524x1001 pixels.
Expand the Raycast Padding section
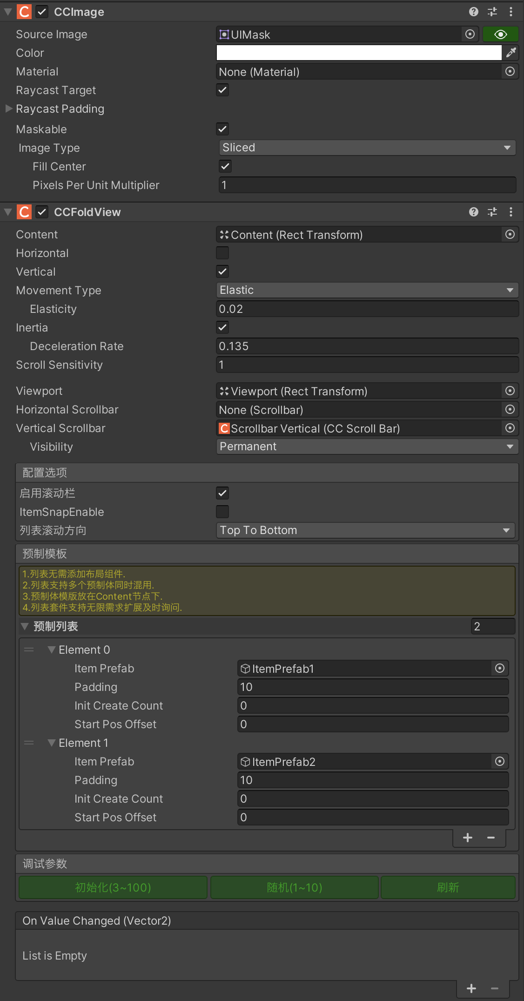8,108
